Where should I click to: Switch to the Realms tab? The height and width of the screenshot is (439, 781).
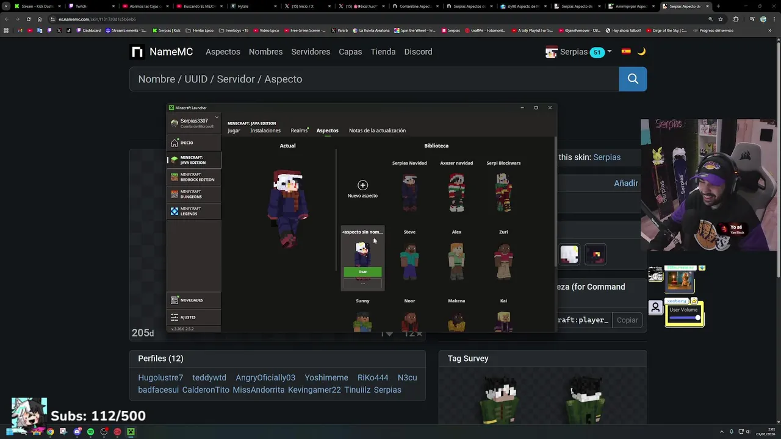click(299, 130)
